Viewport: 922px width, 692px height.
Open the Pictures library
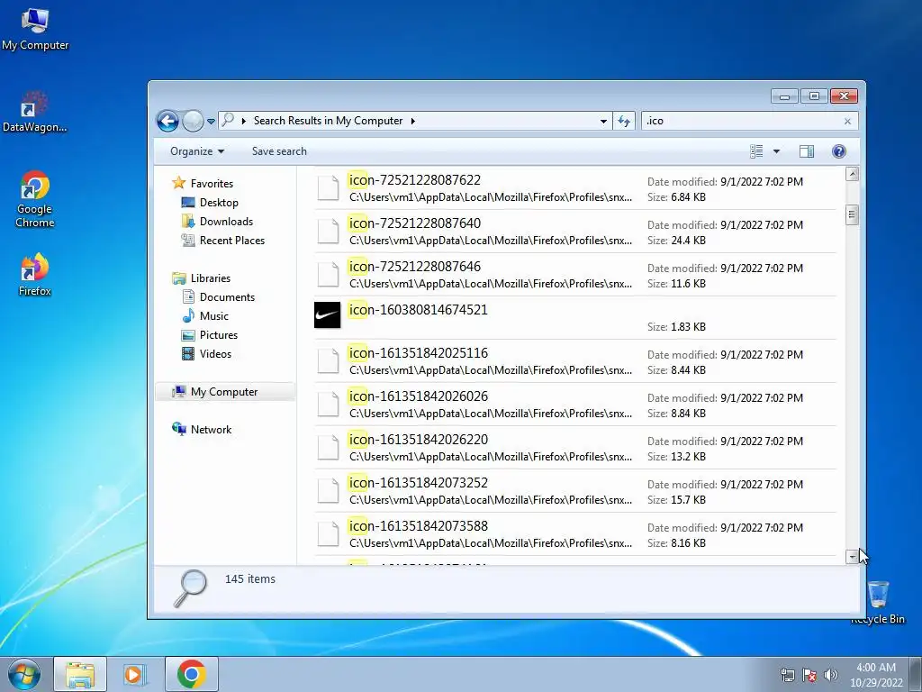tap(219, 335)
